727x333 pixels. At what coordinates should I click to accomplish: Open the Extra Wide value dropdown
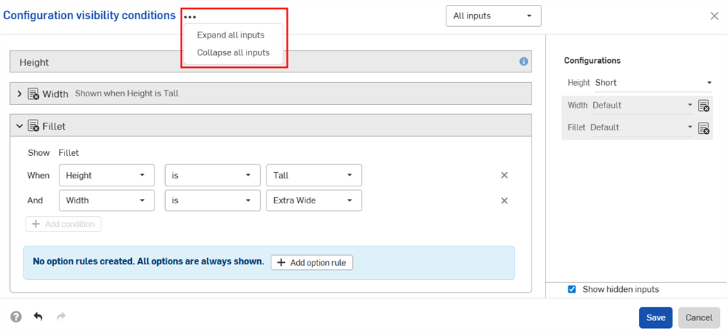pyautogui.click(x=314, y=201)
